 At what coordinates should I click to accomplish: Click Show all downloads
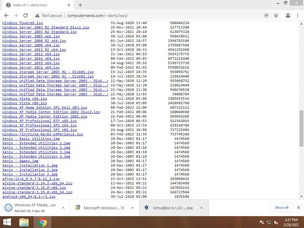(x=281, y=208)
